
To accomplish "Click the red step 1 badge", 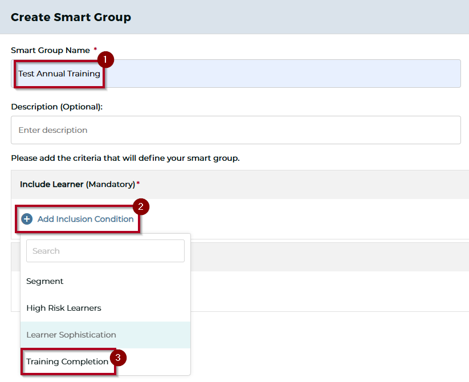I will [105, 59].
